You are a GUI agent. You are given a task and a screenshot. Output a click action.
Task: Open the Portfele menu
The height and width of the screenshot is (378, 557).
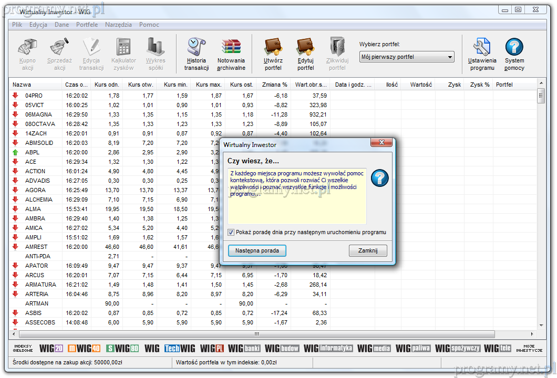tap(87, 25)
